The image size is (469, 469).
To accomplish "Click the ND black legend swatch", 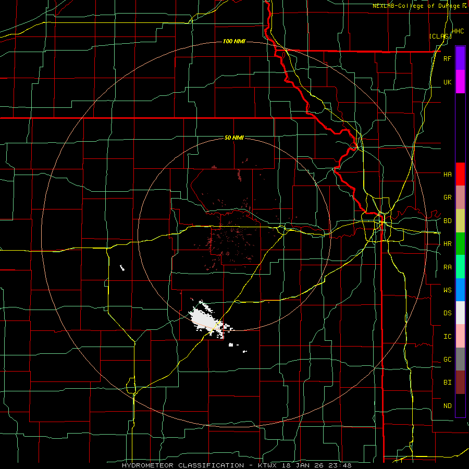I will (x=460, y=405).
